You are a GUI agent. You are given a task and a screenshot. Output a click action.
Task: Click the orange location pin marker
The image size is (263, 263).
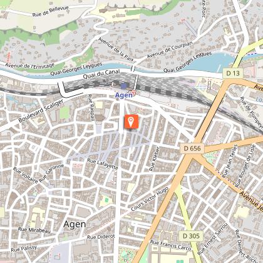[x=131, y=121]
